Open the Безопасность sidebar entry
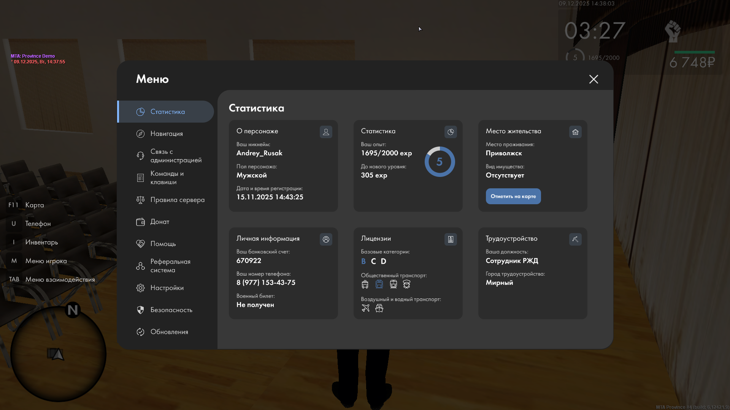 coord(171,310)
